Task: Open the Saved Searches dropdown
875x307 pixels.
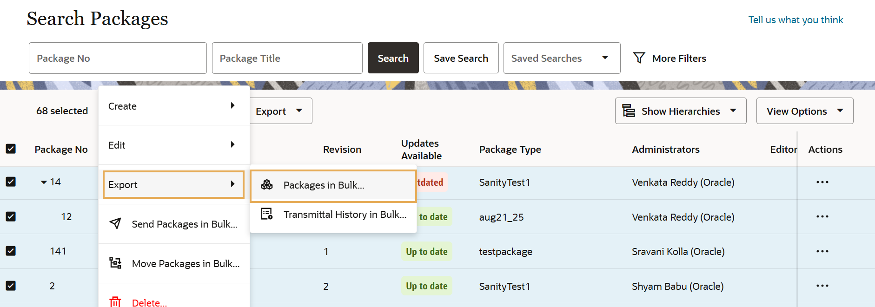Action: tap(562, 58)
